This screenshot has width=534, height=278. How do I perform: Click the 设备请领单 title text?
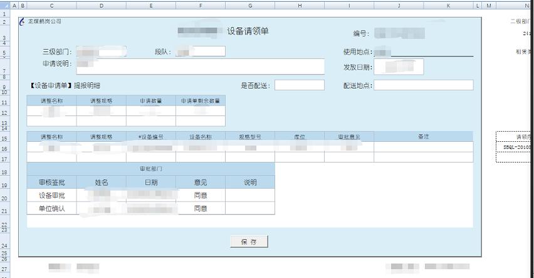248,31
